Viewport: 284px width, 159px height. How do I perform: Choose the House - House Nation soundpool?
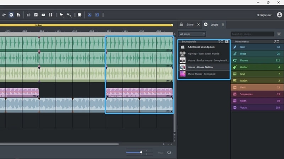204,67
